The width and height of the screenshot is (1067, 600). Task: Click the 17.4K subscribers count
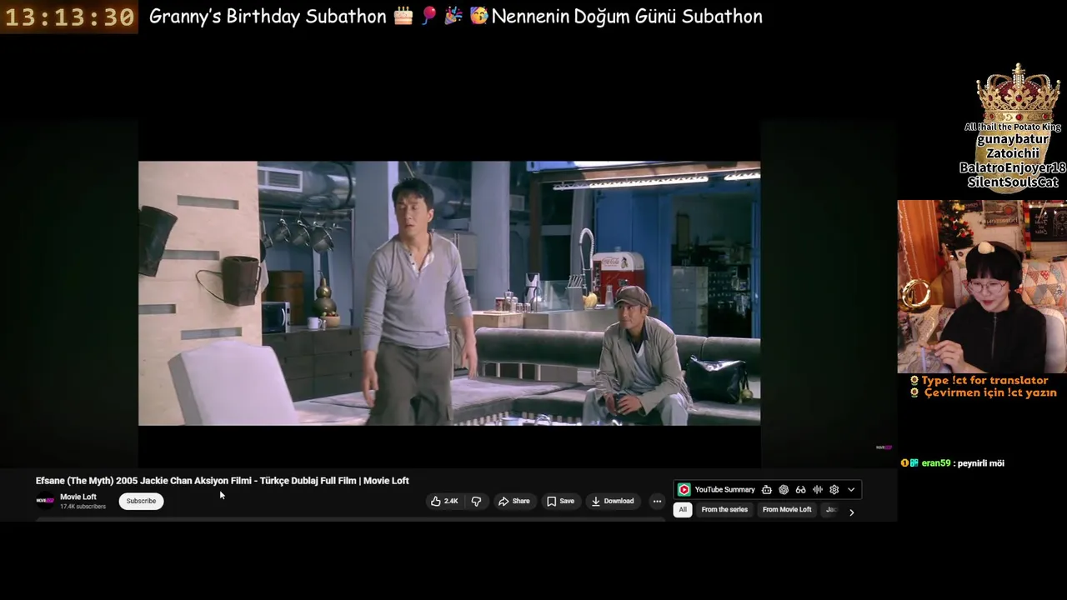coord(83,507)
